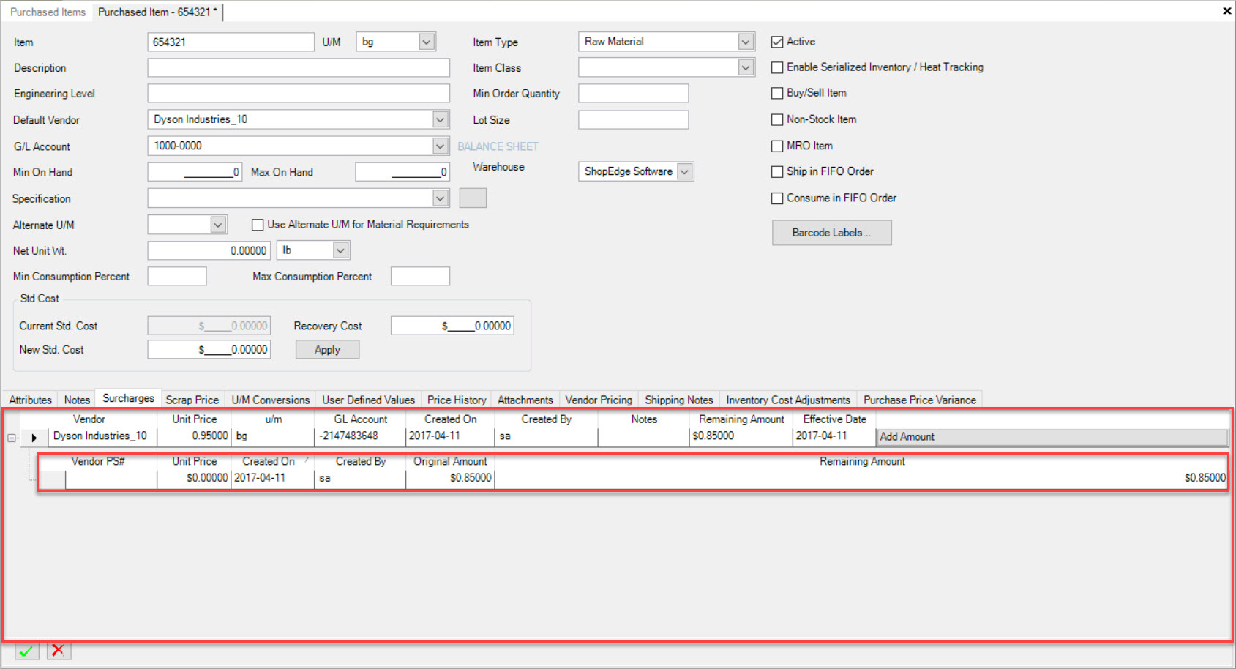Screen dimensions: 1236x669
Task: Open the Attachments tab
Action: click(525, 400)
